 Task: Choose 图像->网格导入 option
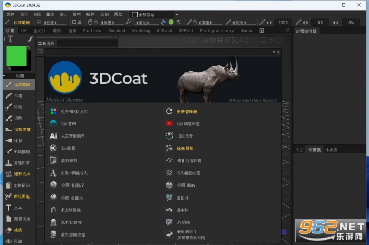pyautogui.click(x=69, y=173)
